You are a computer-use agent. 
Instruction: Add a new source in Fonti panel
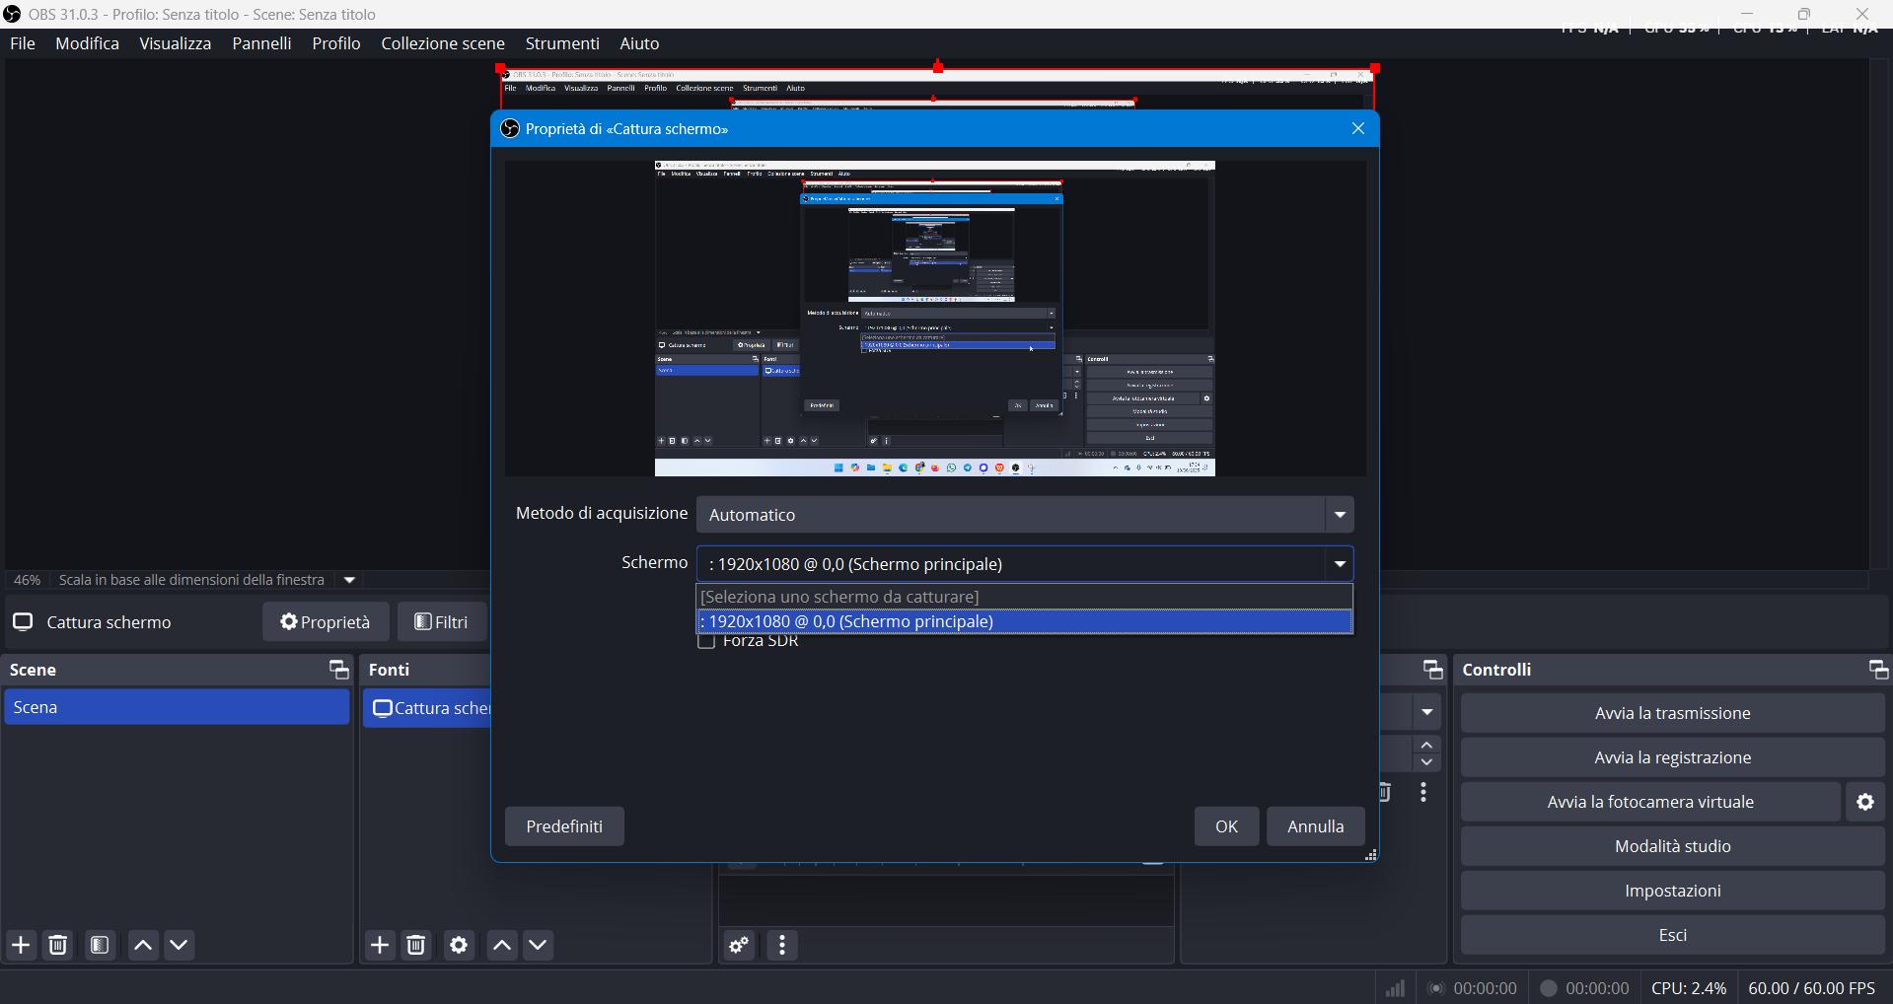(380, 945)
